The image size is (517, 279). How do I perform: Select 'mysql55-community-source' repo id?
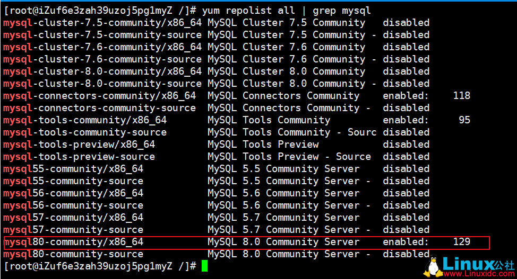pos(73,181)
